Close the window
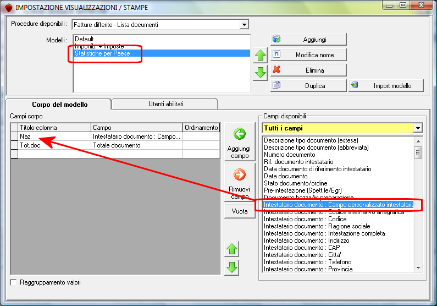Screen dimensions: 437x306 (422, 5)
